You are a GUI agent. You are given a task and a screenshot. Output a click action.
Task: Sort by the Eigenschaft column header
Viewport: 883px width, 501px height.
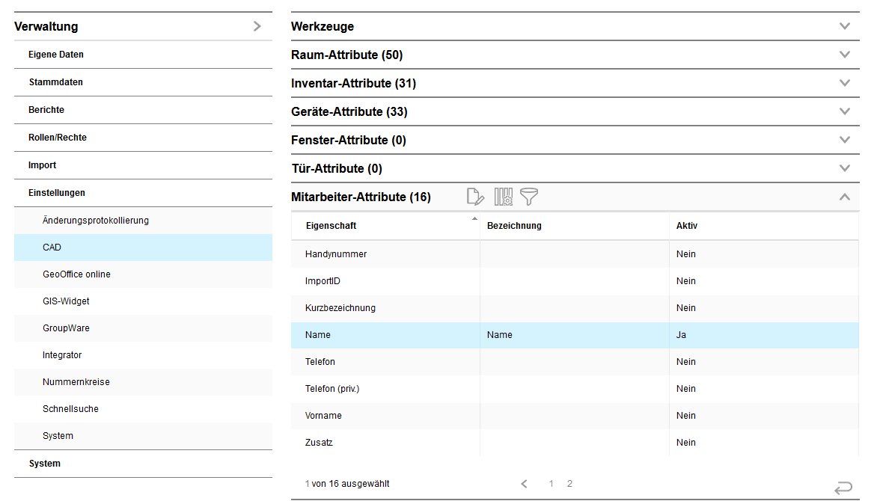[331, 226]
